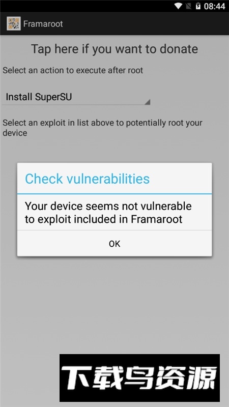229x407 pixels.
Task: Tap the battery charging status icon
Action: click(198, 6)
